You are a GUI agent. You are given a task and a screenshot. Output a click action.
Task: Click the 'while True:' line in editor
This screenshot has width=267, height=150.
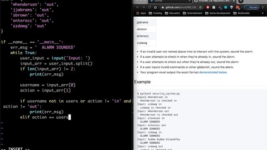point(23,53)
